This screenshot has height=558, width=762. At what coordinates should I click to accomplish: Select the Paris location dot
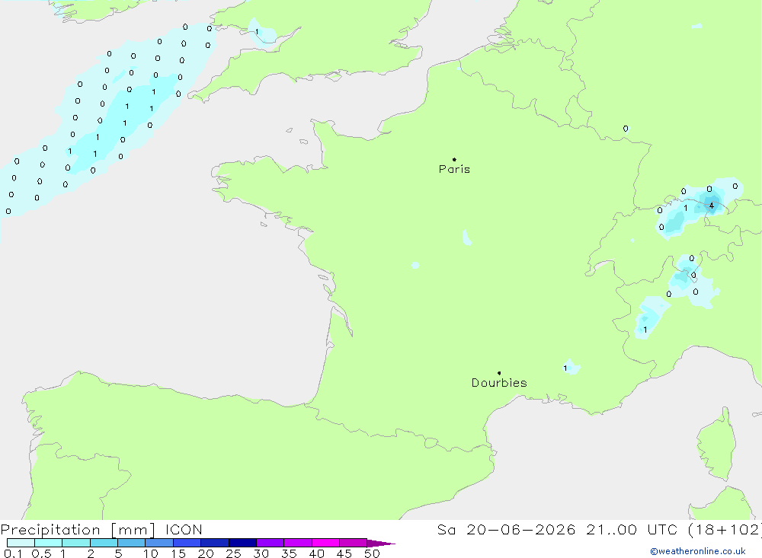pos(454,159)
